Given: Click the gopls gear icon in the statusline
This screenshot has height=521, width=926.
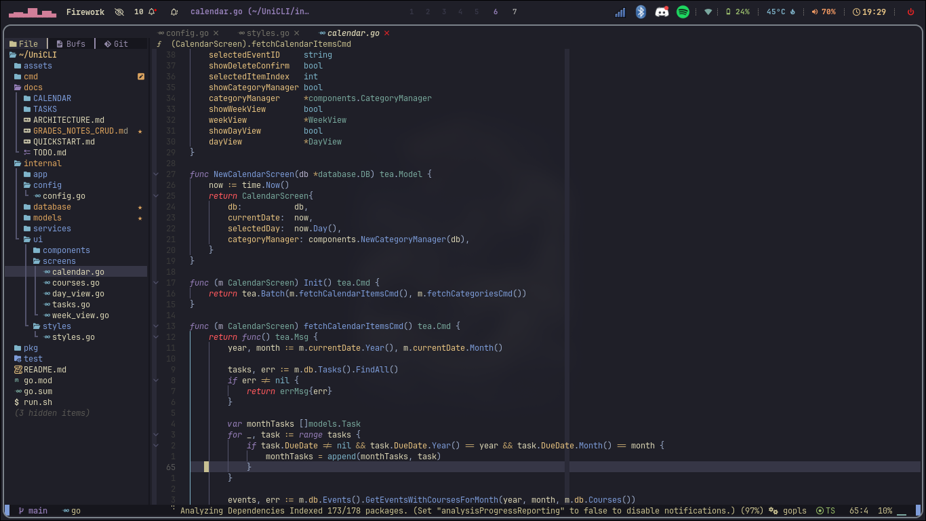Looking at the screenshot, I should [773, 511].
